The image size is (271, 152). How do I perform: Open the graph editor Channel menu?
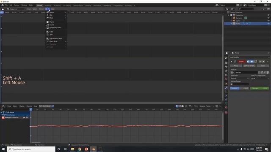coord(29,106)
